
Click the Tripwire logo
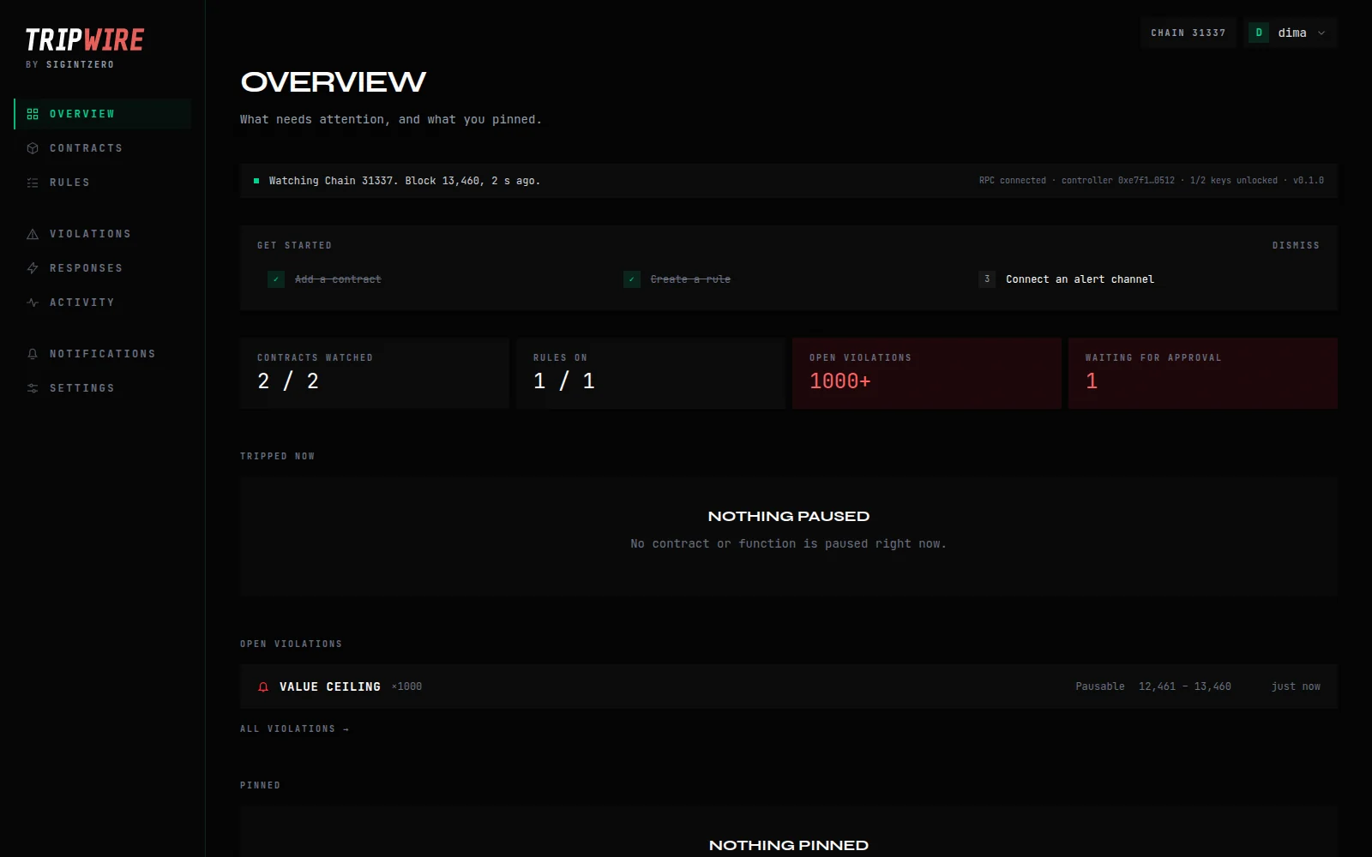(x=85, y=40)
